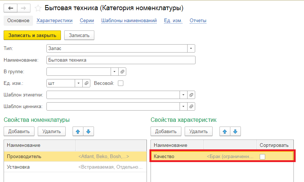This screenshot has width=304, height=182.
Task: Enable Сортировать checkbox for Качество row
Action: (263, 157)
